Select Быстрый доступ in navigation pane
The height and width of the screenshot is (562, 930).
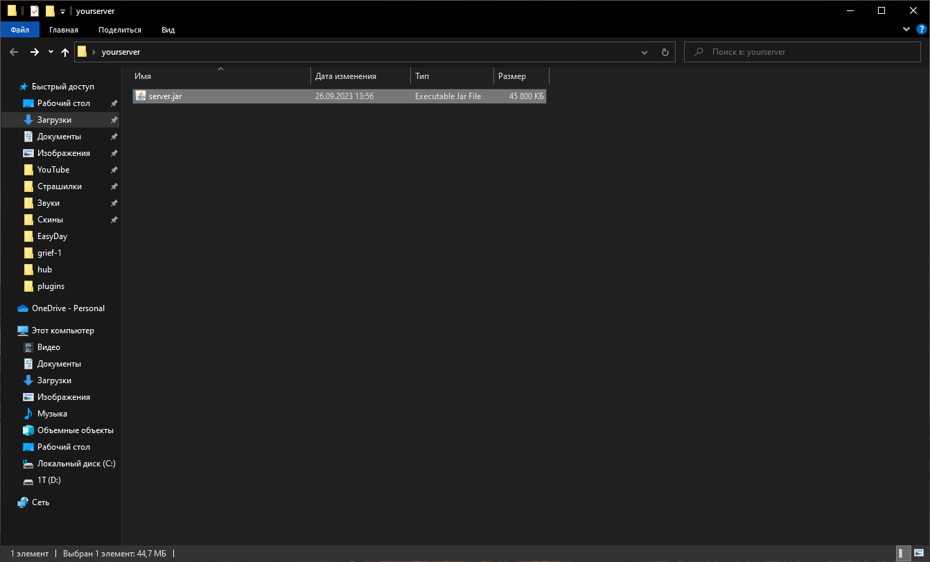click(x=63, y=87)
